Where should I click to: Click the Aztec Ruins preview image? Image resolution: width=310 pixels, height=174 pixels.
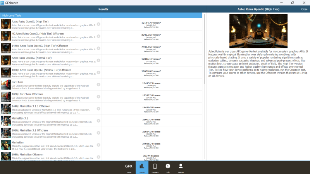tap(258, 31)
